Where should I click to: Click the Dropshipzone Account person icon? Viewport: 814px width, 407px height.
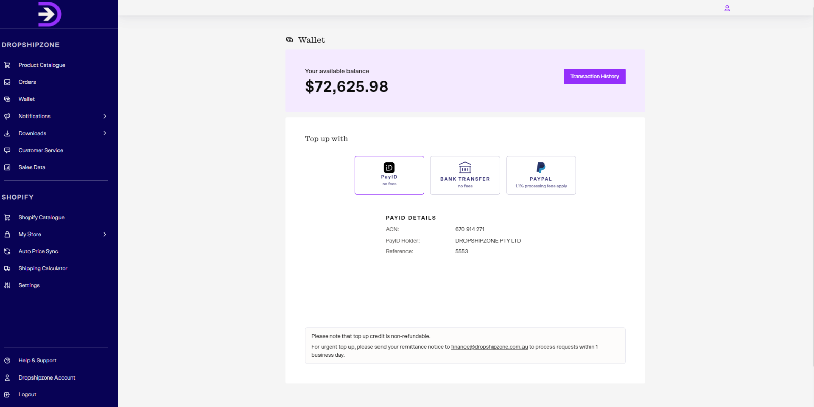pos(7,377)
